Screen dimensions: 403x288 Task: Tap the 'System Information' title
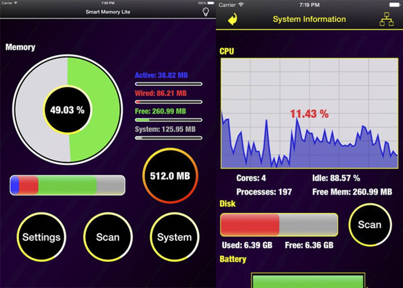coord(309,19)
